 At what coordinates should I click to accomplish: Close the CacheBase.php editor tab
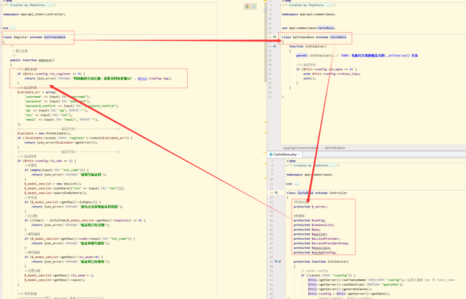pos(299,155)
